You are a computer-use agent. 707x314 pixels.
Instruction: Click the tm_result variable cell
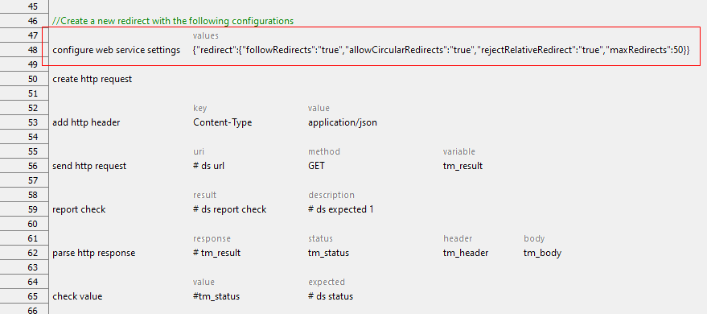tap(462, 166)
